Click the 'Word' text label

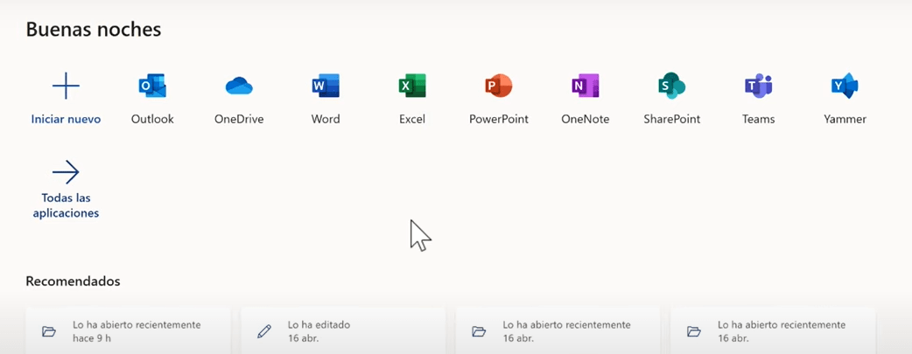[x=326, y=119]
